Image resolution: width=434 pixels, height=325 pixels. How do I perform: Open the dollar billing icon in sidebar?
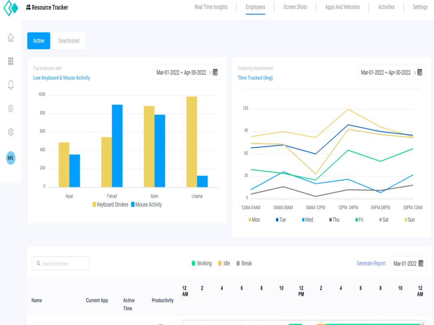10,108
